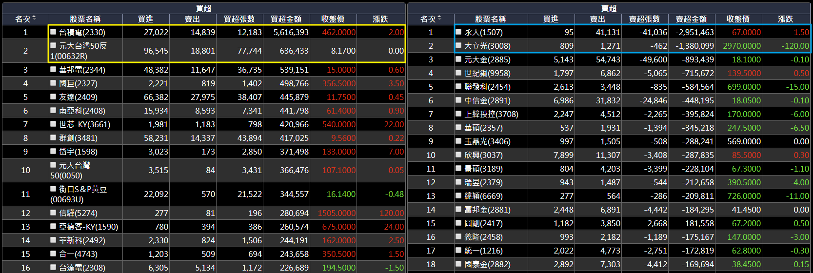Open stock 街口S&P黃豆(00693U)
Viewport: 813px width, 273px height.
tap(79, 194)
